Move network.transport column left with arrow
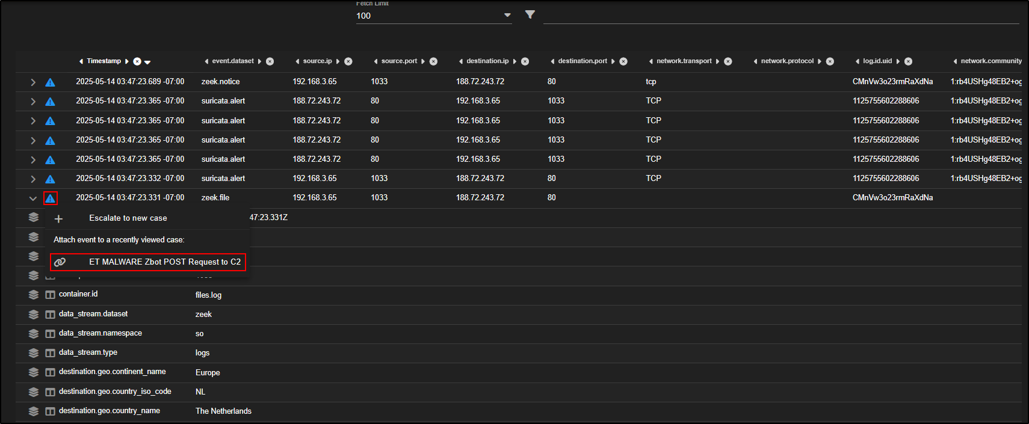The width and height of the screenshot is (1029, 424). point(651,61)
